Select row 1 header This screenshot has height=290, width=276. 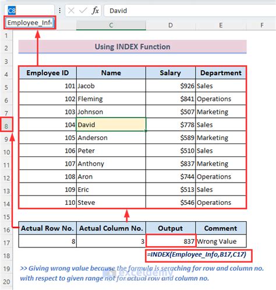[x=6, y=36]
